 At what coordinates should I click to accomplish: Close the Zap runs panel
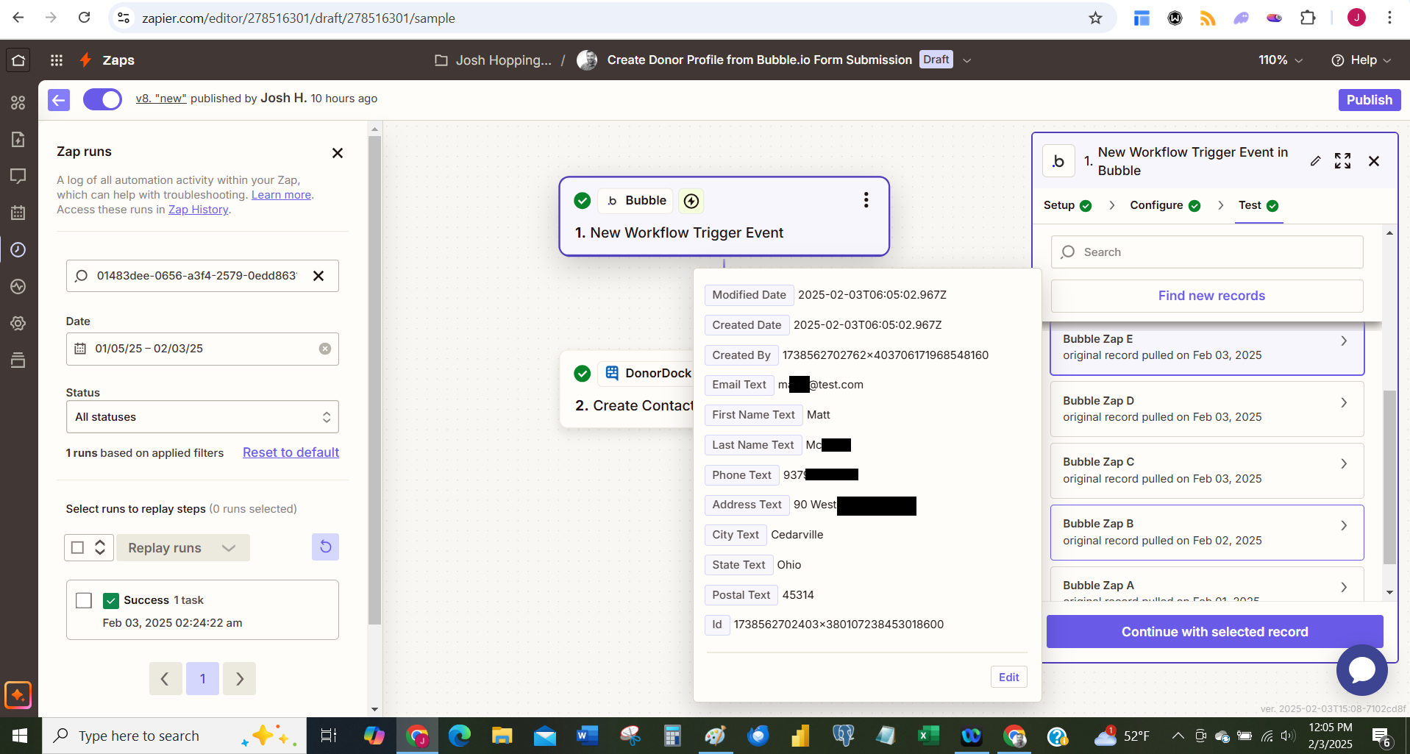click(x=338, y=153)
